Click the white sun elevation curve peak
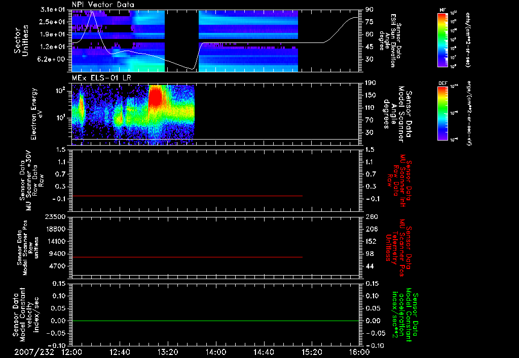The width and height of the screenshot is (519, 358). point(93,11)
